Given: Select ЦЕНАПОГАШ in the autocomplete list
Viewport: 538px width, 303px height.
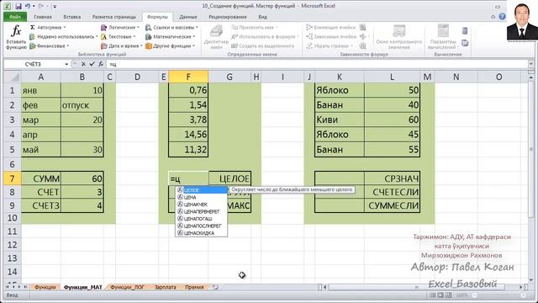Looking at the screenshot, I should 202,219.
